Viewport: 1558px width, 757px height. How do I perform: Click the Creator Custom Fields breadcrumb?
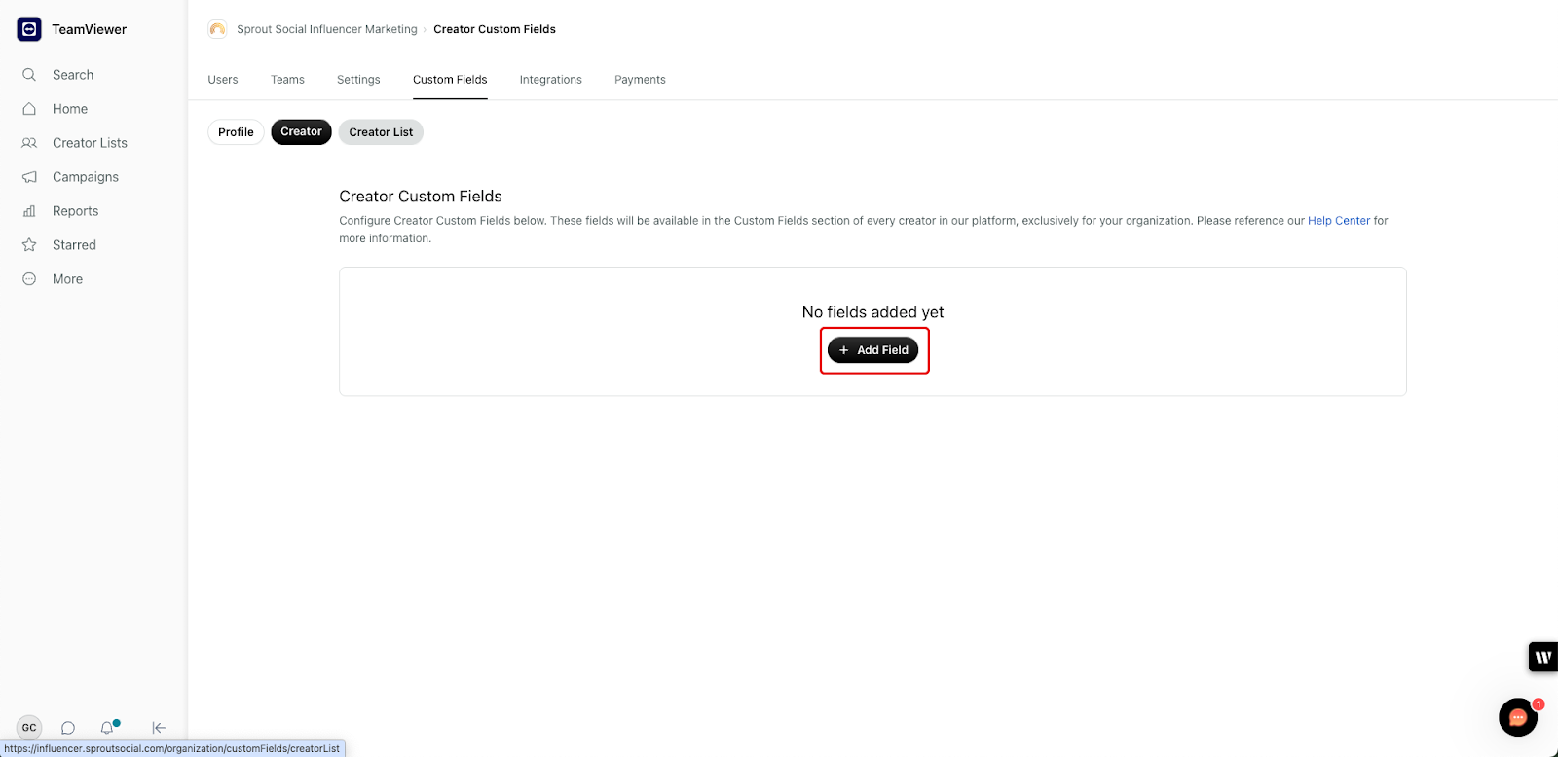(495, 29)
